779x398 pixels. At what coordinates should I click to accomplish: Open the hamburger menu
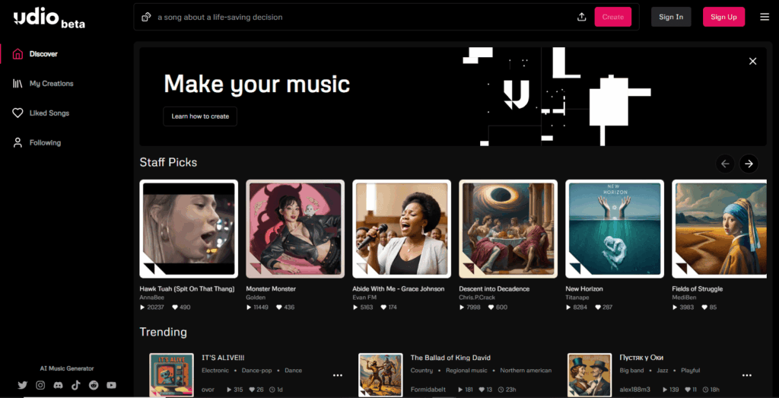(x=765, y=17)
